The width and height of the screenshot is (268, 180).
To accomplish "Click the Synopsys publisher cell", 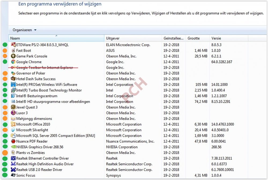I will (x=113, y=175).
